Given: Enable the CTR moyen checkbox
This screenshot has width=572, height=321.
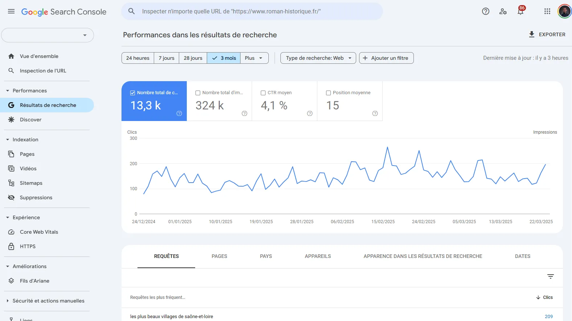Looking at the screenshot, I should (263, 93).
